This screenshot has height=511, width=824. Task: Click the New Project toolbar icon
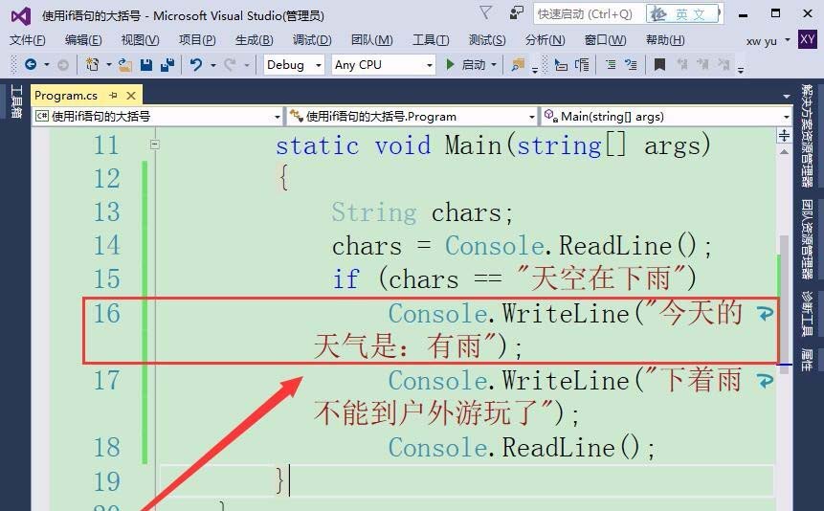click(93, 65)
